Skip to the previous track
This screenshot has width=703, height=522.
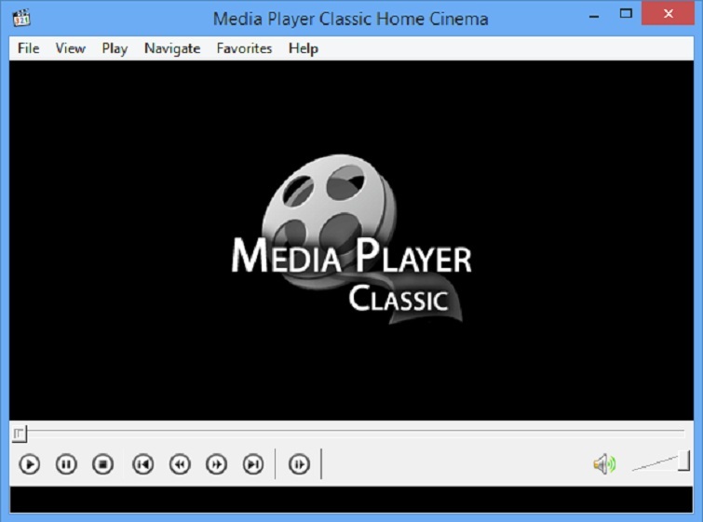click(142, 464)
